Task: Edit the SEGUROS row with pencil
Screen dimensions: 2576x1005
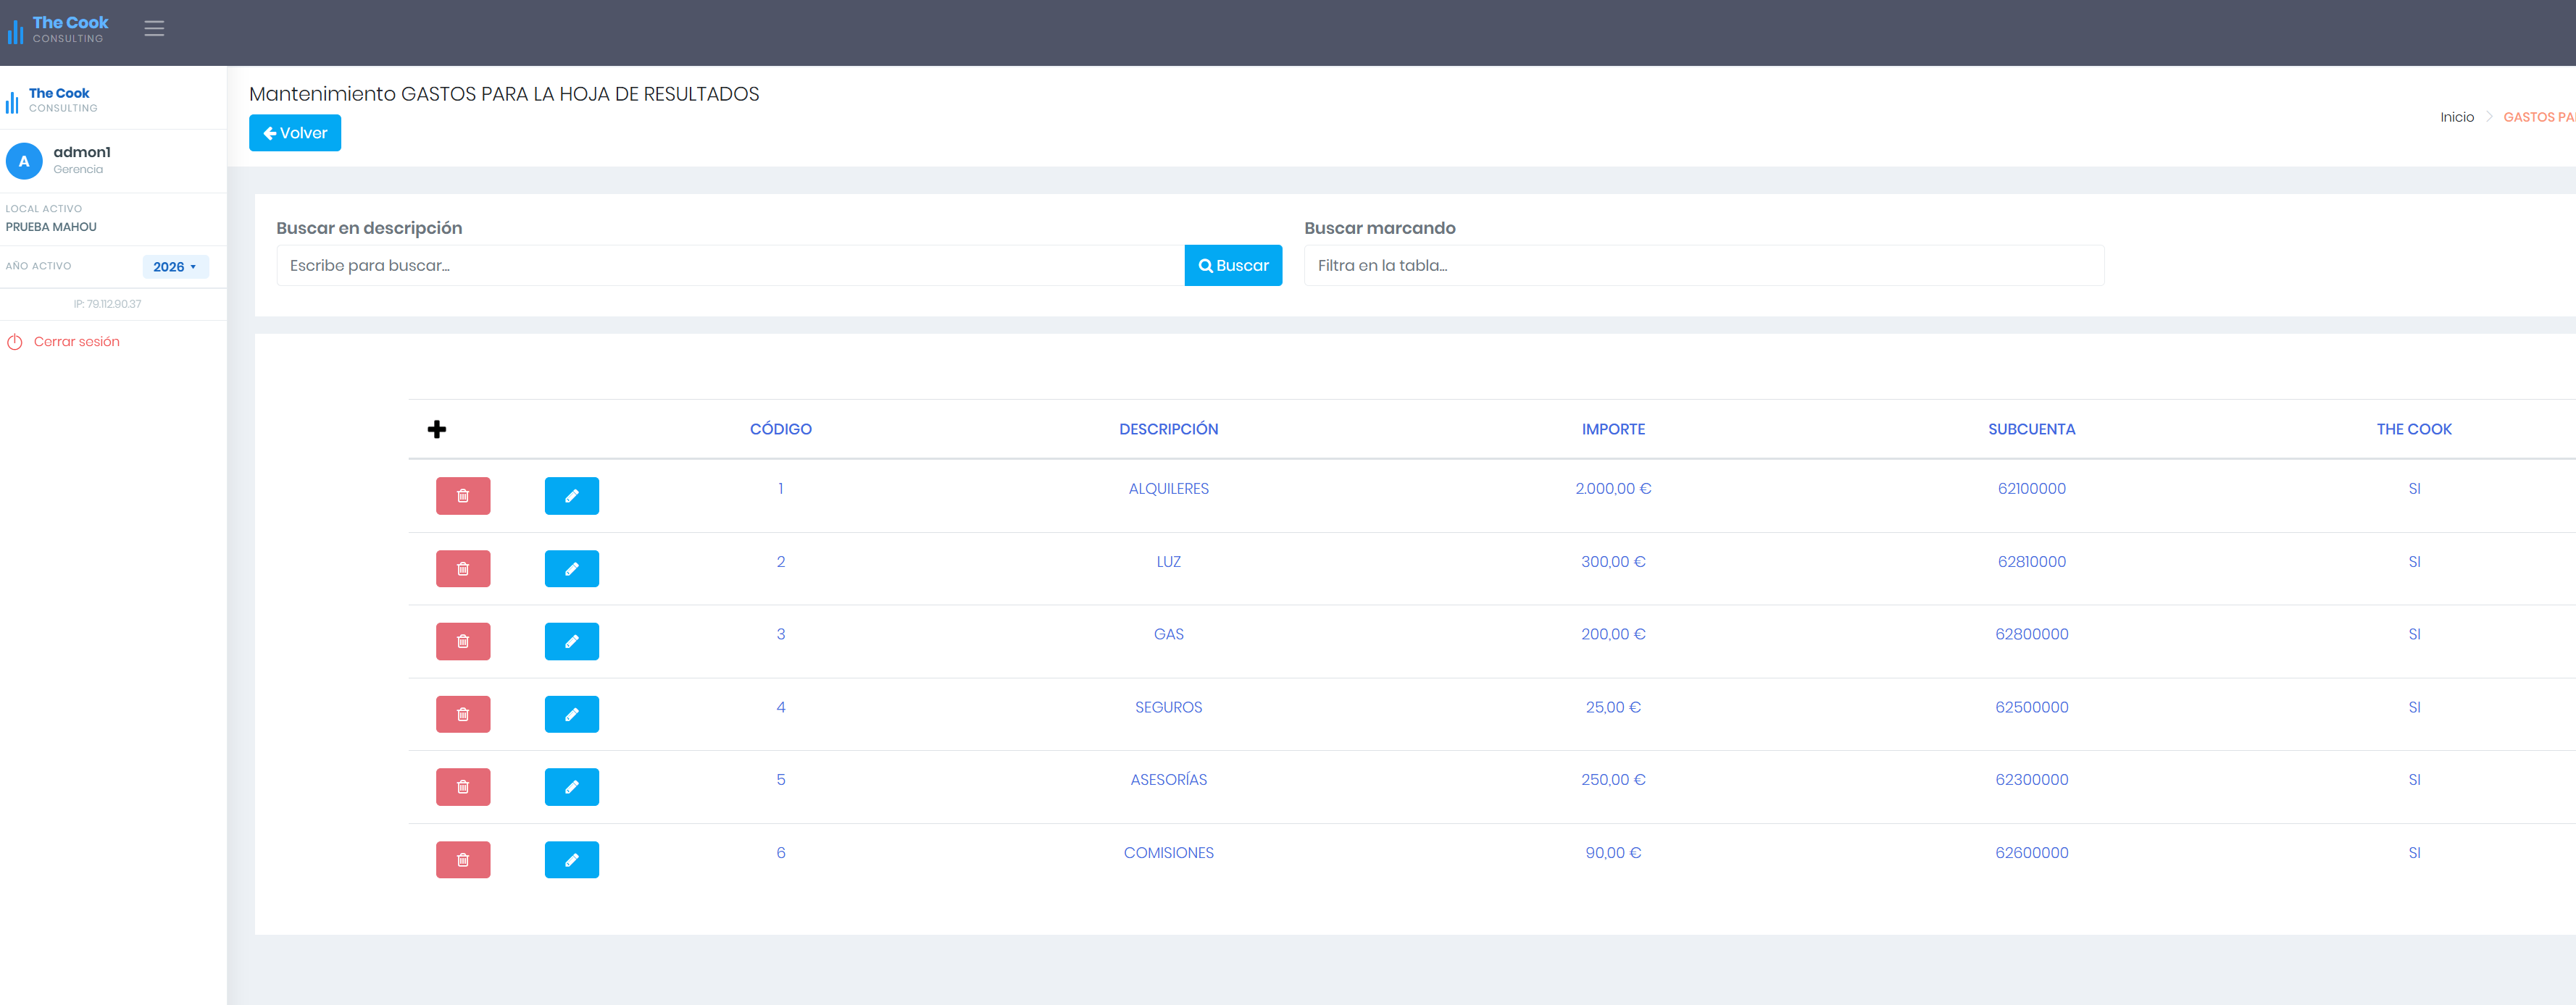Action: pos(572,715)
